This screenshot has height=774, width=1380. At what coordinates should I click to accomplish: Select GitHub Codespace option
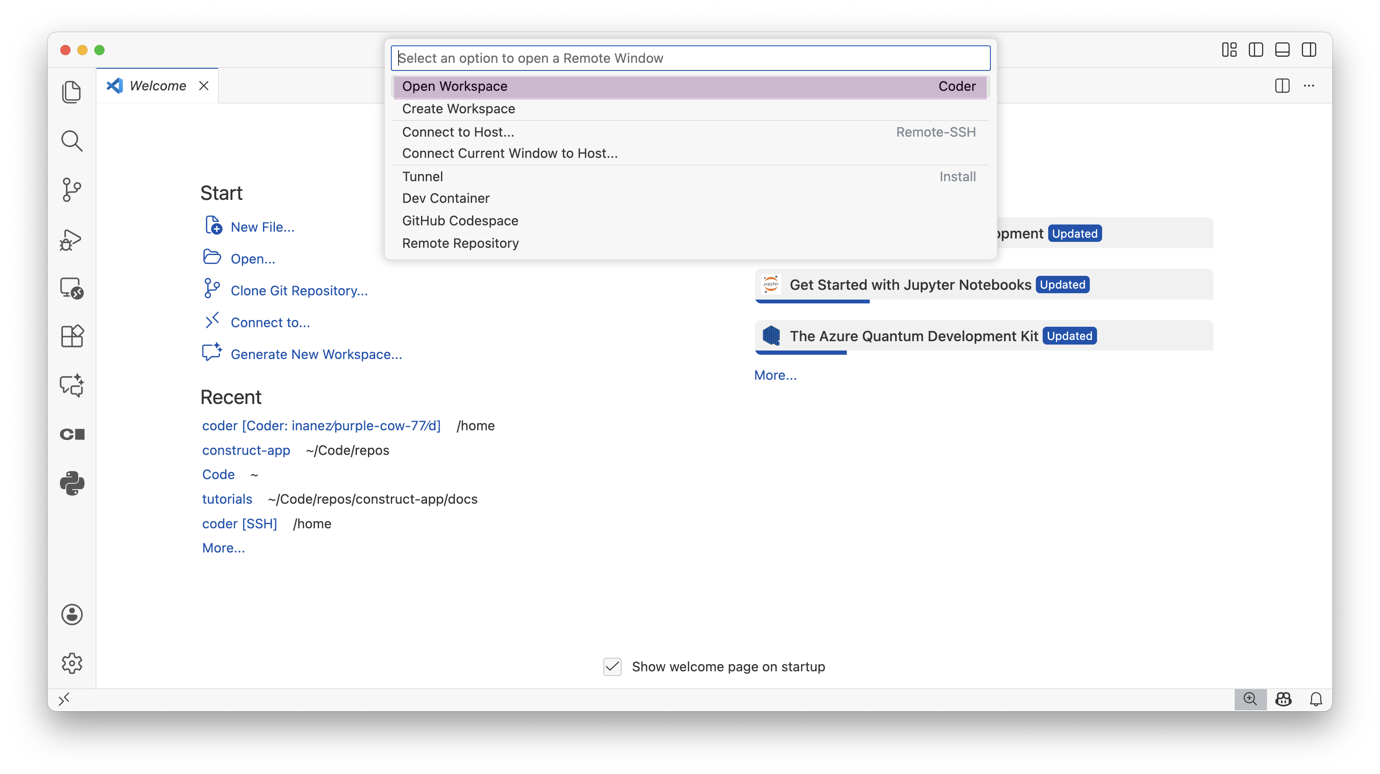coord(690,221)
